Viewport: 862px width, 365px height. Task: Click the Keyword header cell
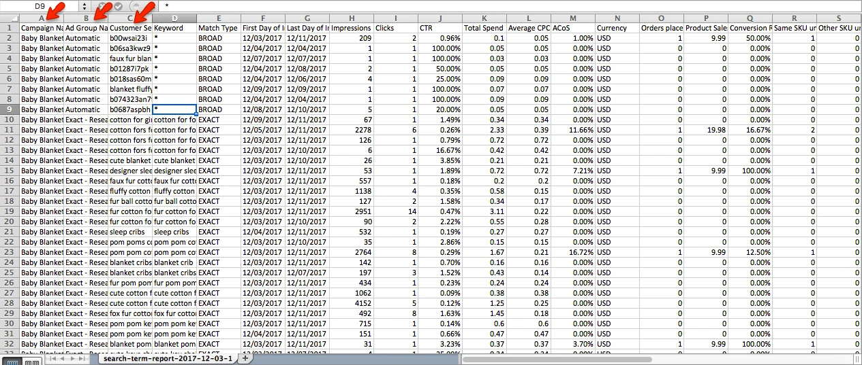coord(174,28)
